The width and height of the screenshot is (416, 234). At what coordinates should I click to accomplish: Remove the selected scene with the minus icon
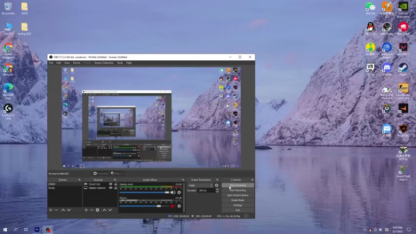point(56,210)
